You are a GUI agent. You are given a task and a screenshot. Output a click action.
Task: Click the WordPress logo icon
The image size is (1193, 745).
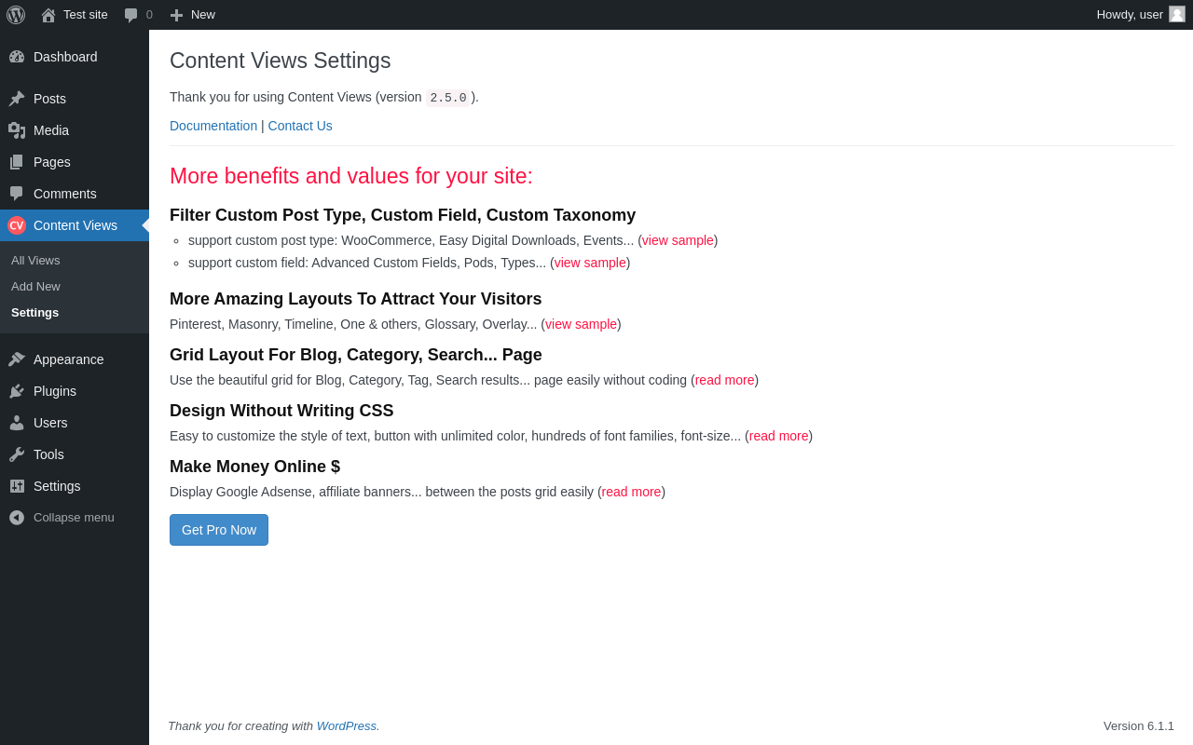(16, 15)
